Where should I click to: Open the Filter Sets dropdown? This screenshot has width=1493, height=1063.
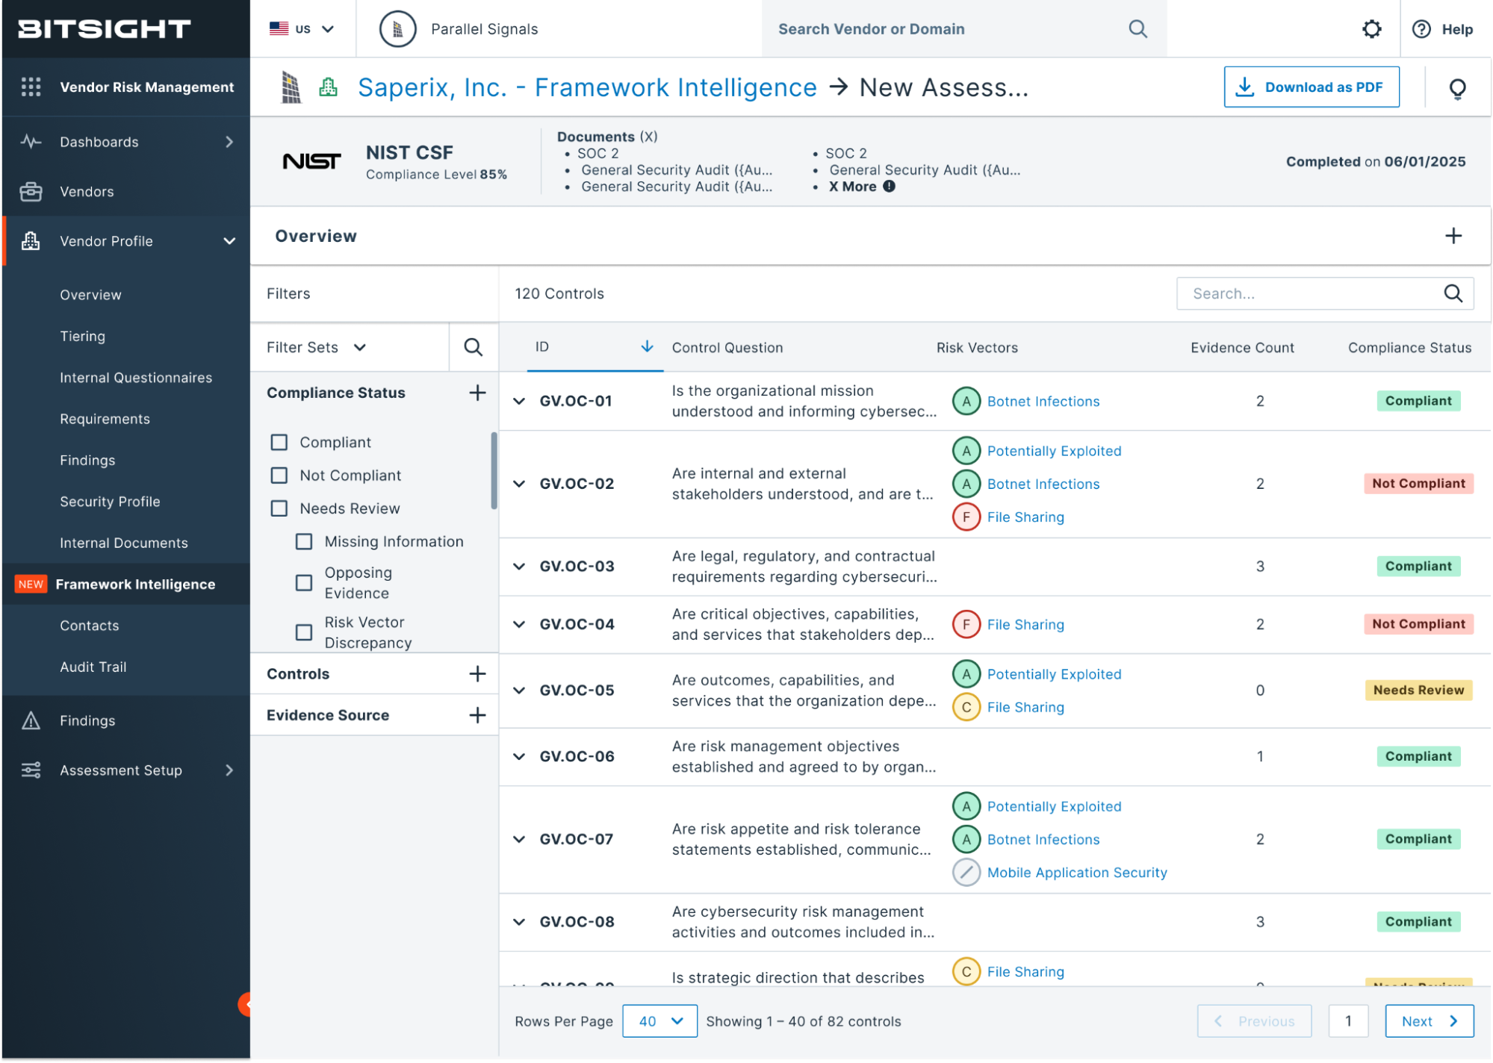317,347
